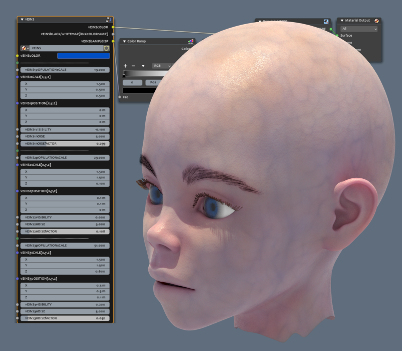Toggle the fake user shield icon on vEINS
The image size is (402, 351).
pos(107,48)
